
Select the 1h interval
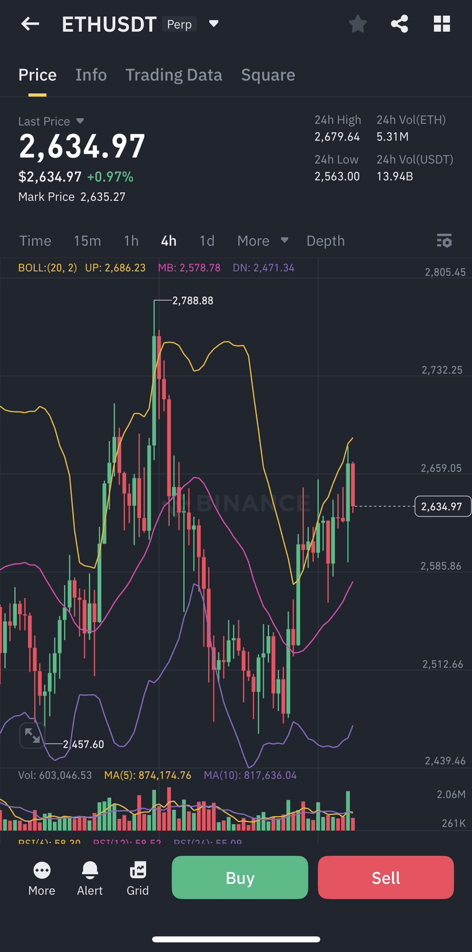pos(131,241)
